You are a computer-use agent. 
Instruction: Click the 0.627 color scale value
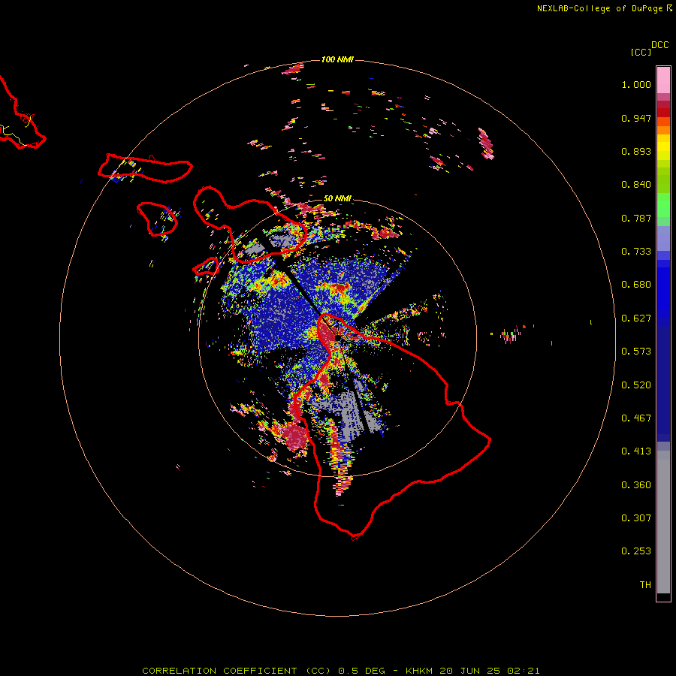pos(636,318)
